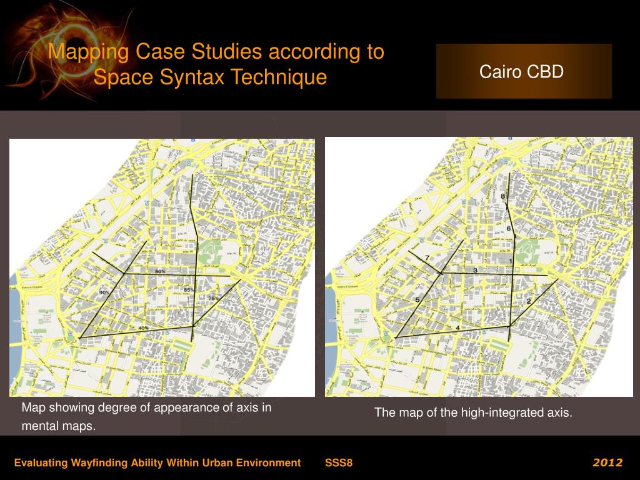Click the '40%' label on the left map
640x480 pixels.
tap(143, 328)
